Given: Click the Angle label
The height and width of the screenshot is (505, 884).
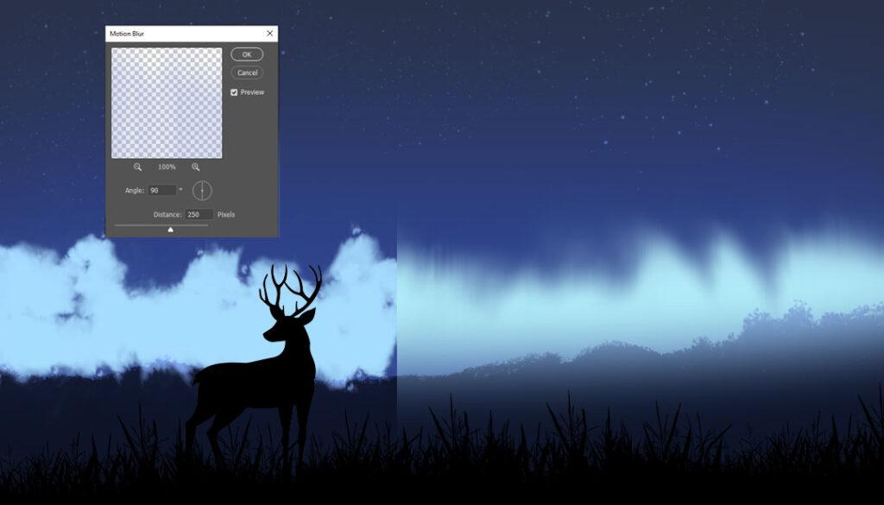Looking at the screenshot, I should pos(135,191).
